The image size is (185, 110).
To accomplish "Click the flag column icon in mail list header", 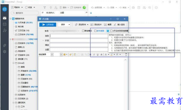I will [86, 12].
